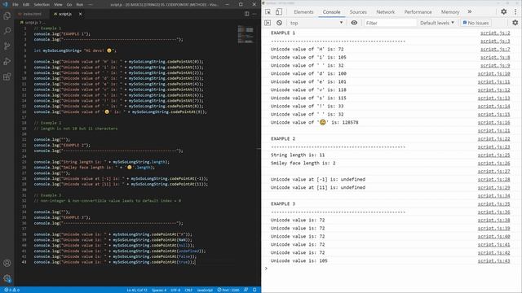Image resolution: width=522 pixels, height=293 pixels.
Task: Click the console prompt input line
Action: [x=391, y=269]
